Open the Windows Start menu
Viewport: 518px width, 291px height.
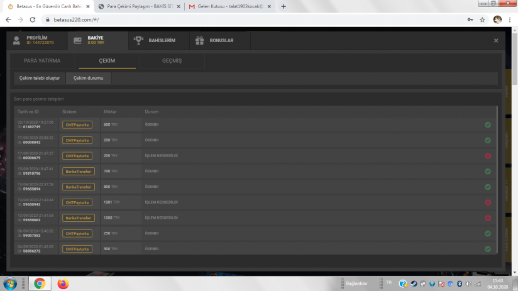pos(10,283)
